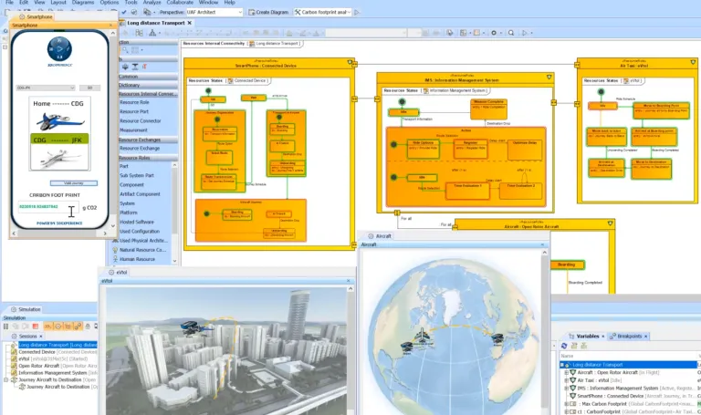Select the Variables tab
Image resolution: width=701 pixels, height=415 pixels.
pos(588,336)
